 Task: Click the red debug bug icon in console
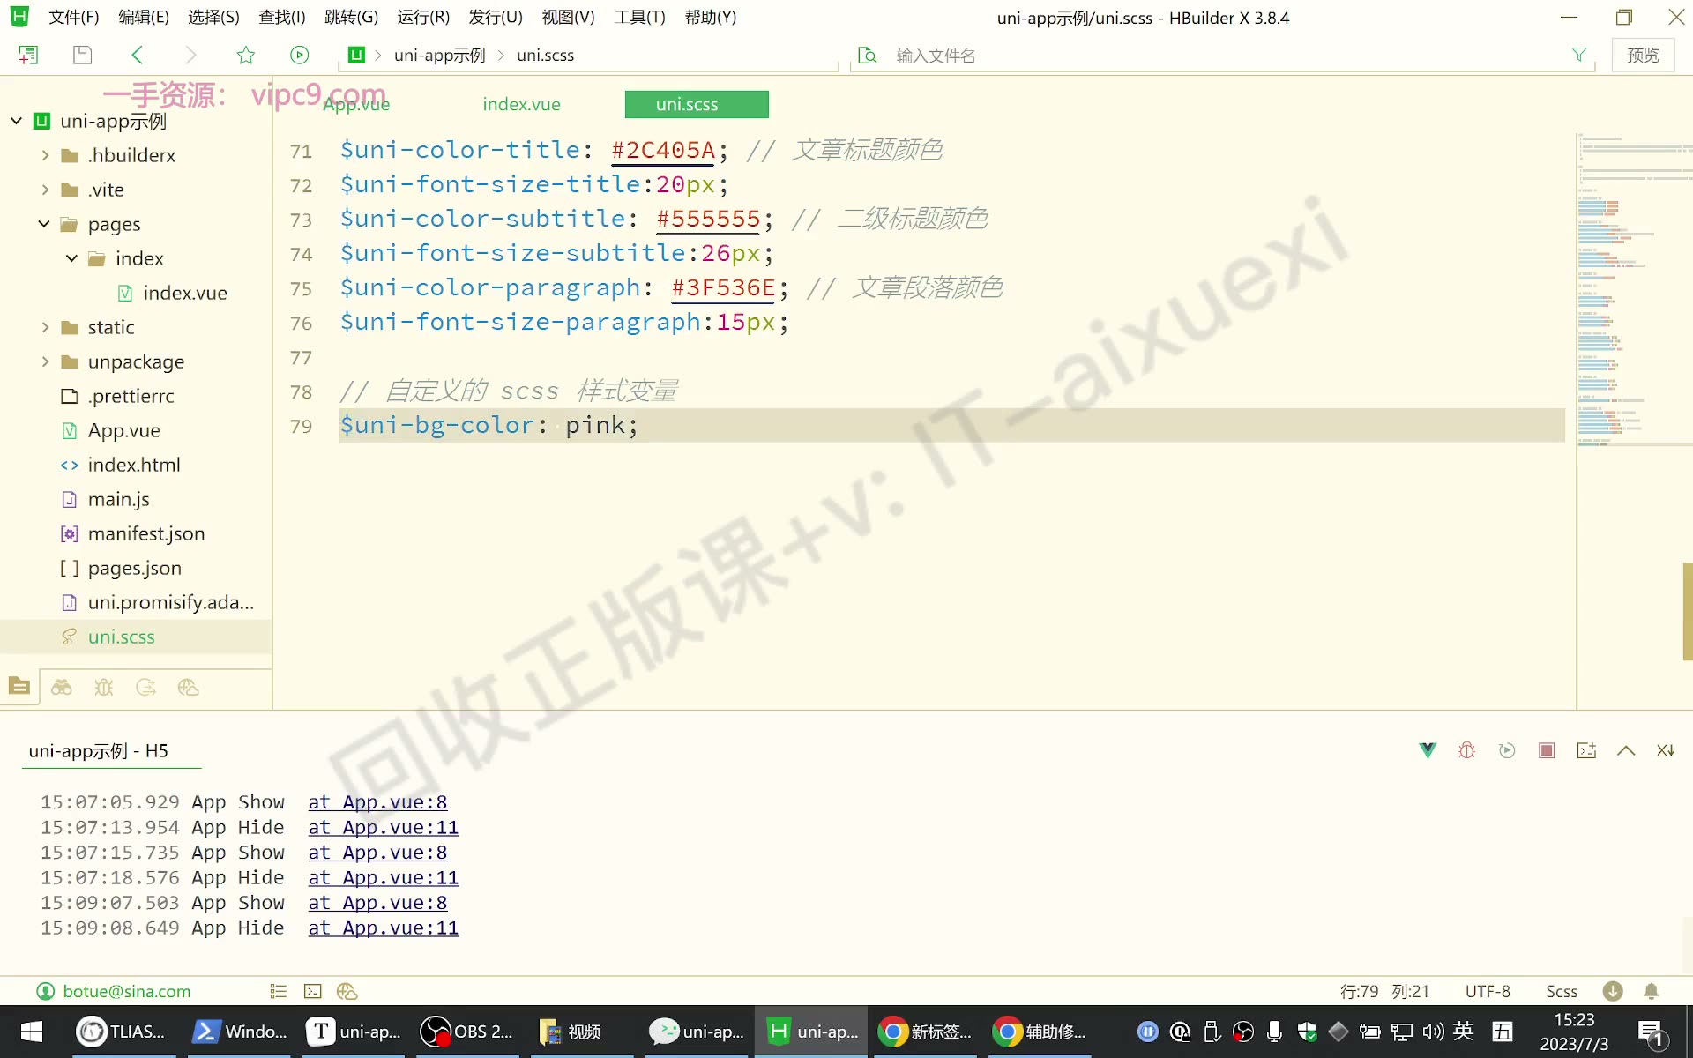pos(1466,750)
